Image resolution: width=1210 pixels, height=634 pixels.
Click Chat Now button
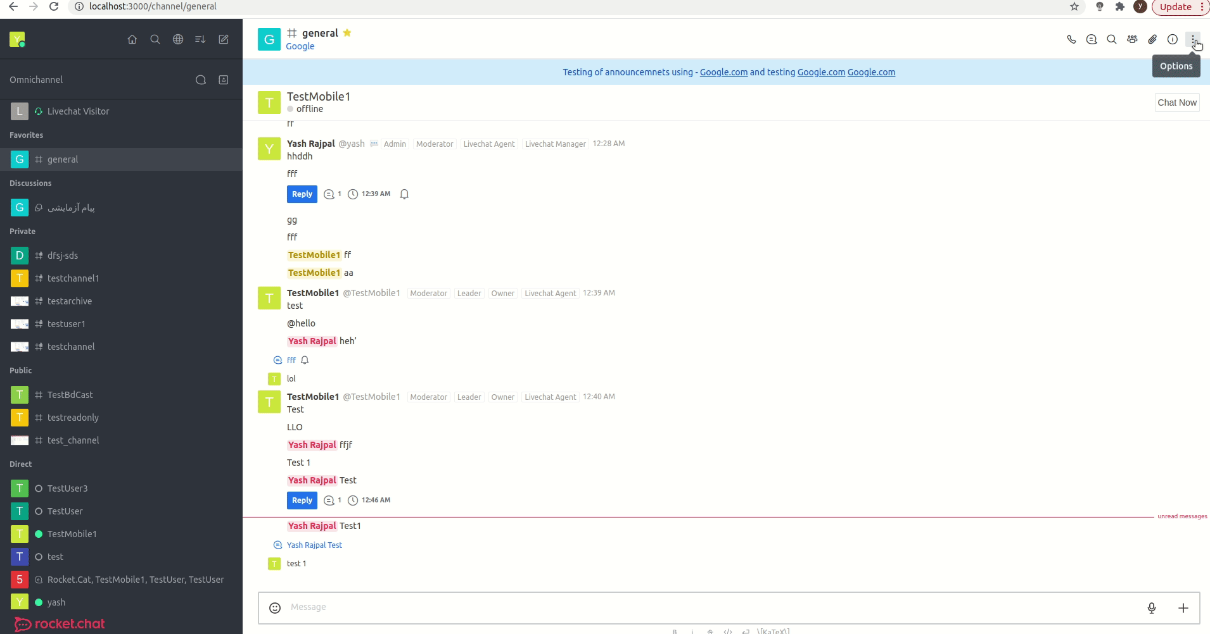[x=1177, y=103]
